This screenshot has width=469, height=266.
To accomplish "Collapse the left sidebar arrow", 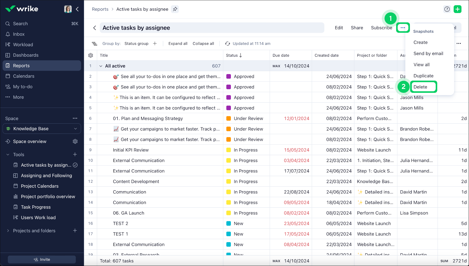I will pos(77,9).
